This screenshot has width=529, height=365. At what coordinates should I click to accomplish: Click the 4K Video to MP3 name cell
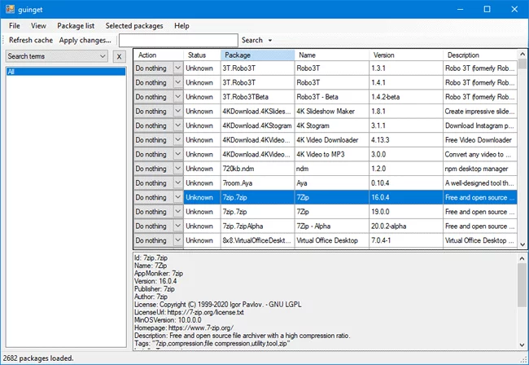[x=331, y=154]
